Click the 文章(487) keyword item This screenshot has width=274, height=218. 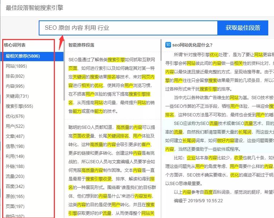pos(15,136)
